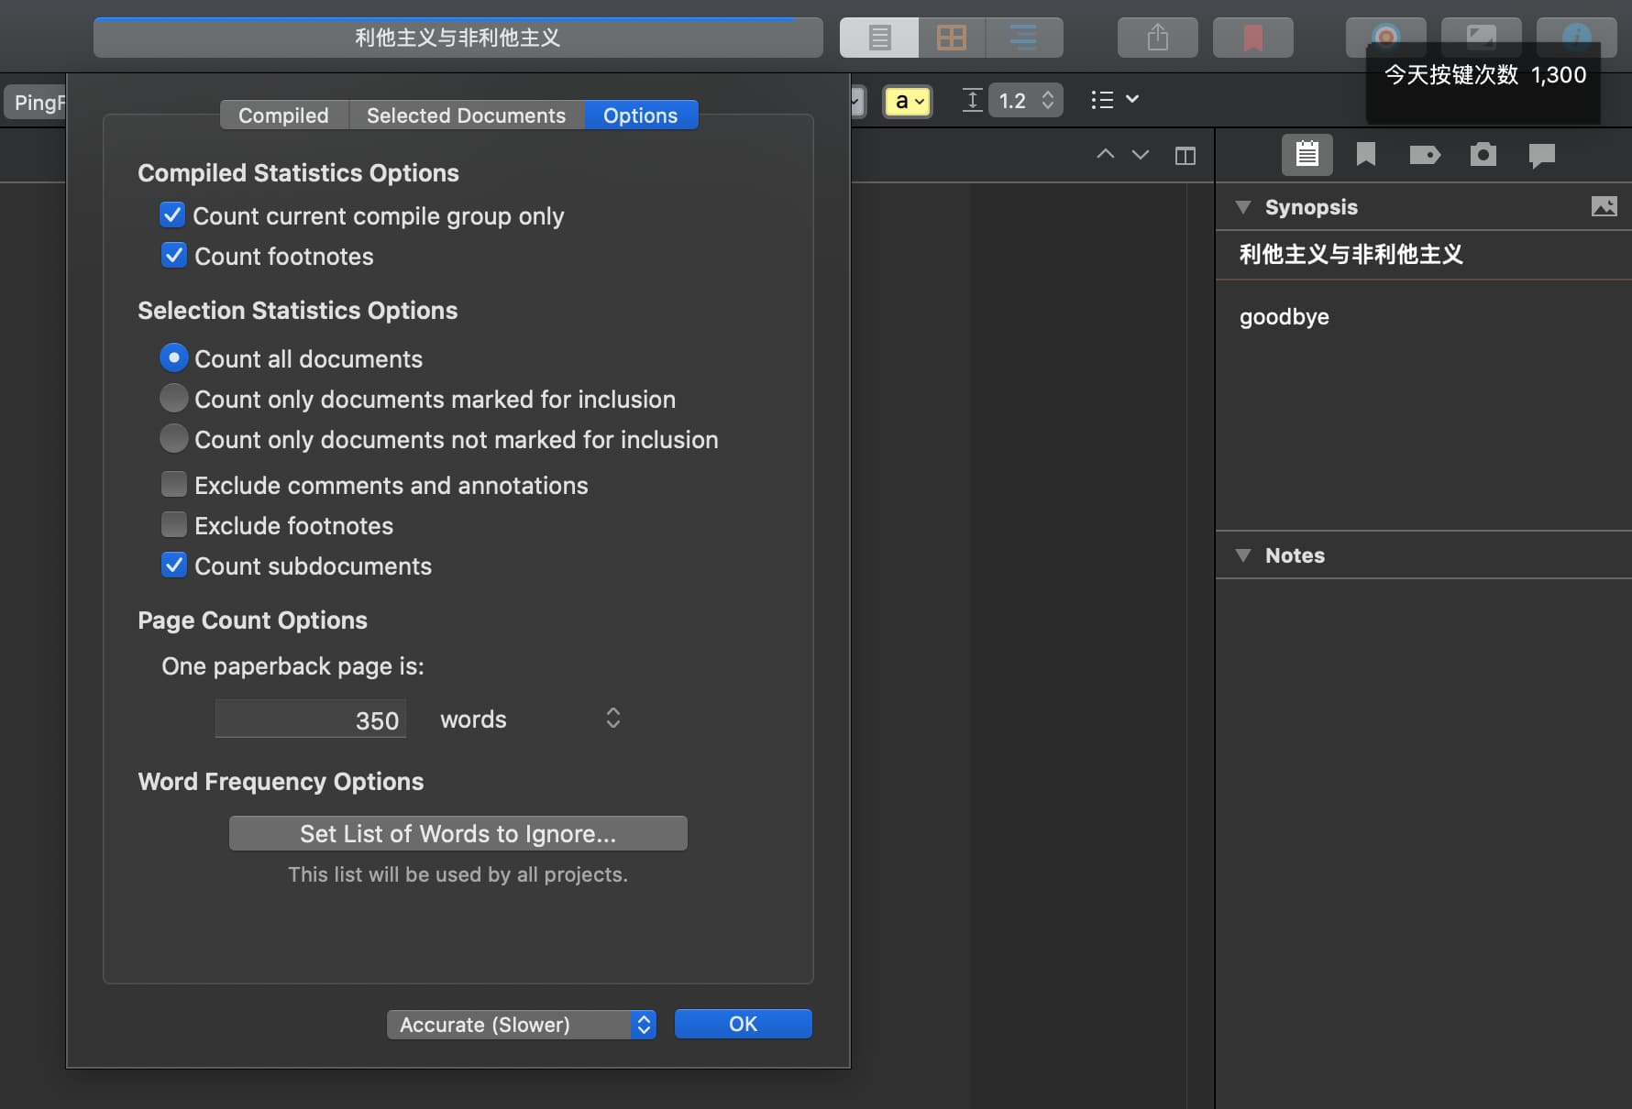The width and height of the screenshot is (1632, 1109).
Task: Open the Metadata tag inspector icon
Action: coord(1424,155)
